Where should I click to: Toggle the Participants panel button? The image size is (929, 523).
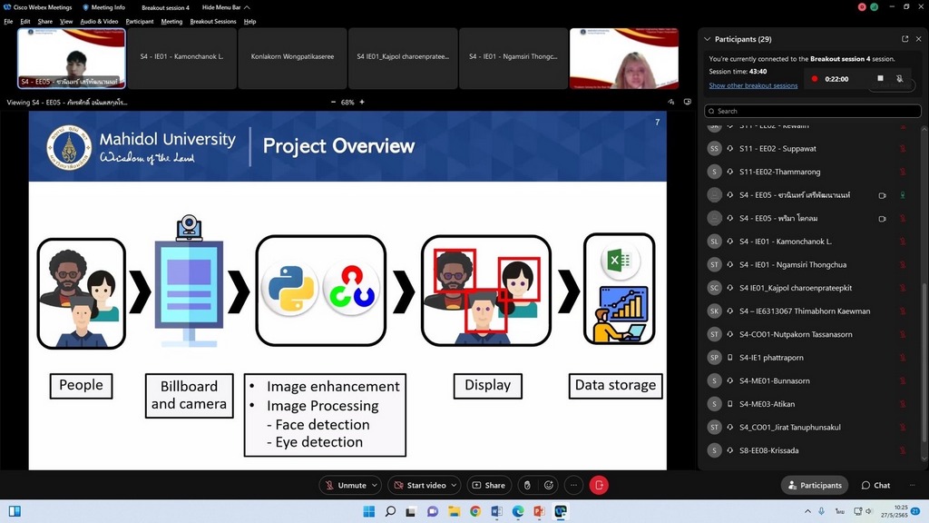click(815, 485)
